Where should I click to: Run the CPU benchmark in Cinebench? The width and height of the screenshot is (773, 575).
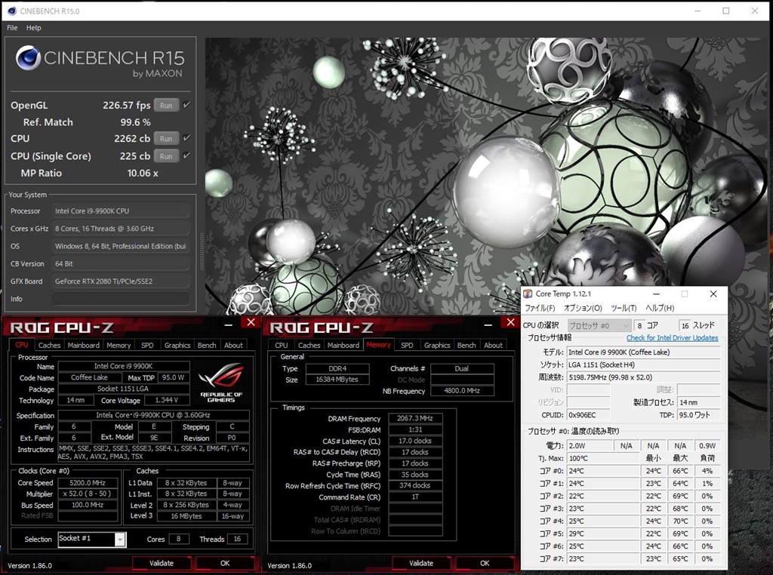pos(165,139)
